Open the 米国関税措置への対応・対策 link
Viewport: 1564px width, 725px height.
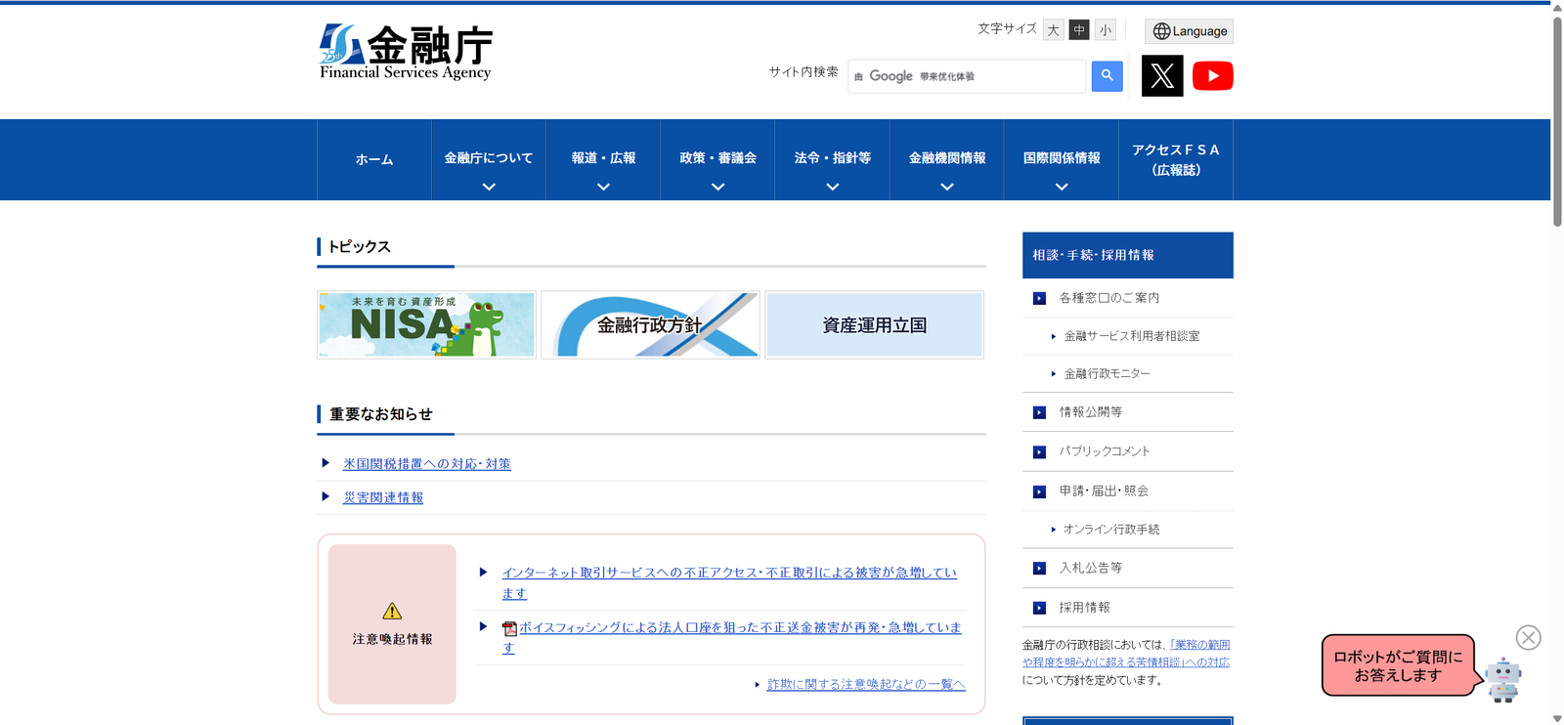point(426,464)
